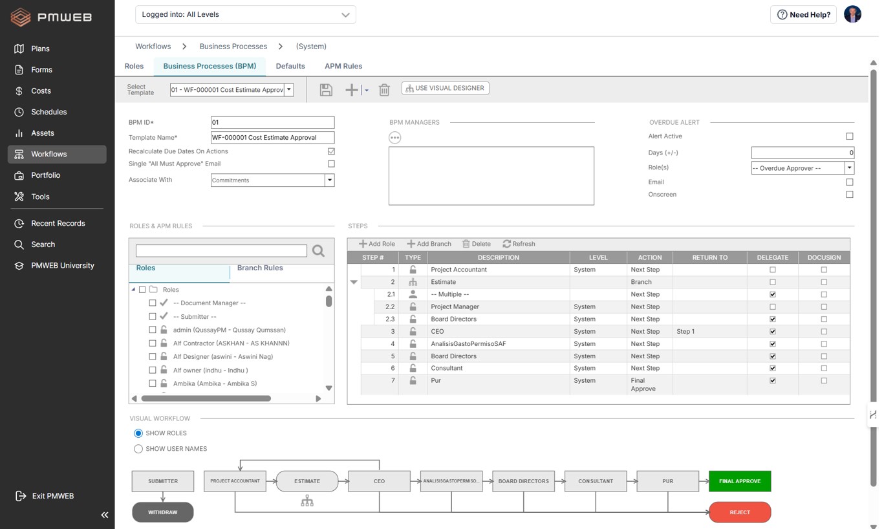The height and width of the screenshot is (529, 884).
Task: Click the Workflows breadcrumb link
Action: coord(153,47)
